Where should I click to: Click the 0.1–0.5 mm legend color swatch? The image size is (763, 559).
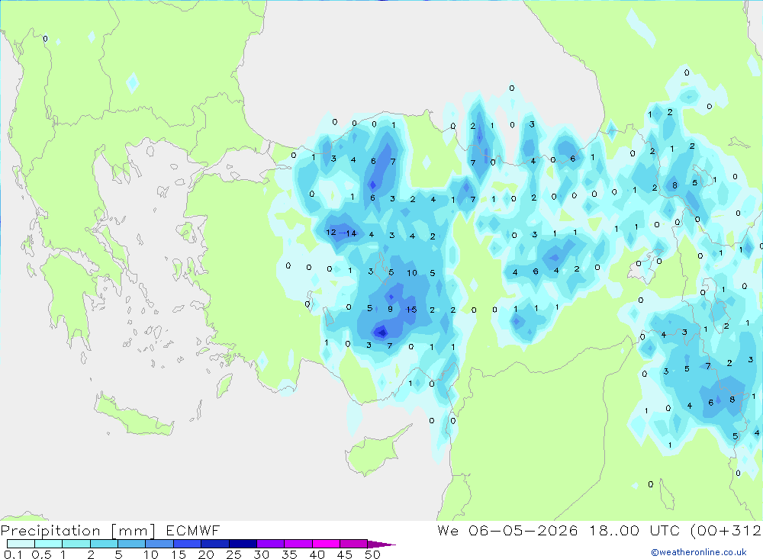click(21, 544)
